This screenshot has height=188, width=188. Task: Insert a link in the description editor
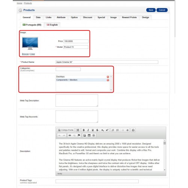tap(70, 135)
